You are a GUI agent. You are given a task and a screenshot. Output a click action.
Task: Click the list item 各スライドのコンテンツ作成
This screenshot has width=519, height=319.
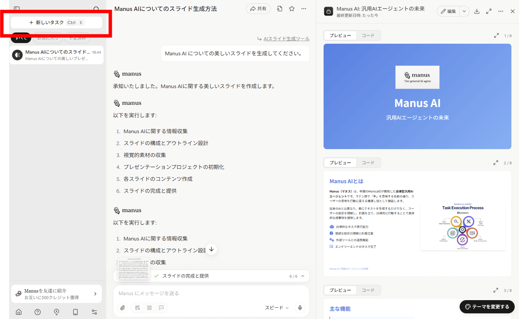pyautogui.click(x=158, y=179)
